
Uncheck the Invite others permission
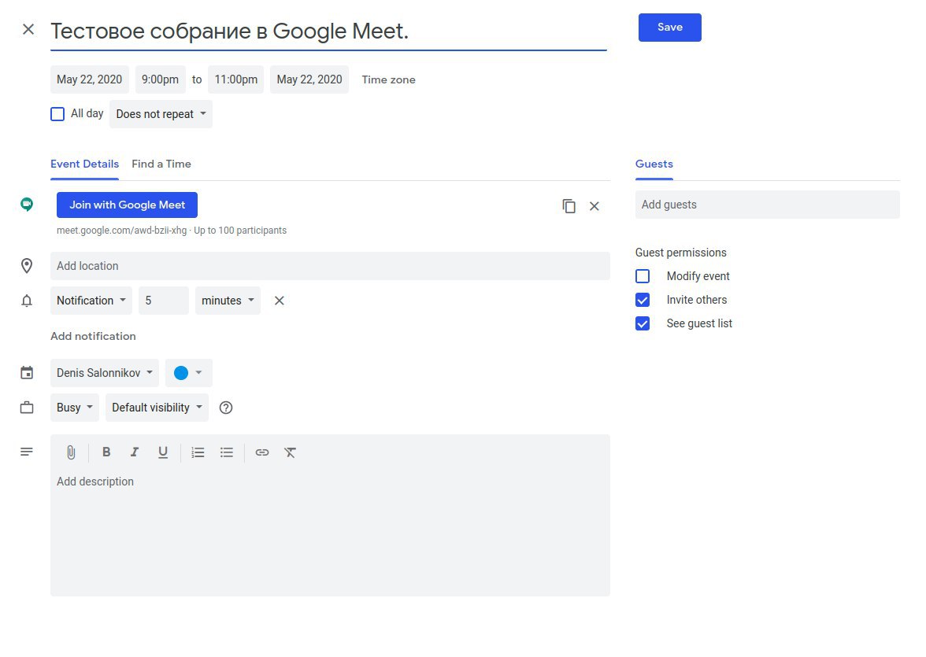click(643, 300)
